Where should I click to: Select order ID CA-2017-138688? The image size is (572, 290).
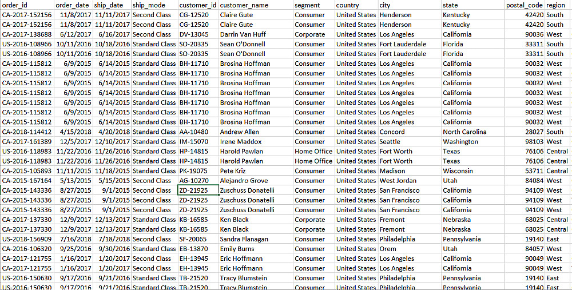[27, 34]
